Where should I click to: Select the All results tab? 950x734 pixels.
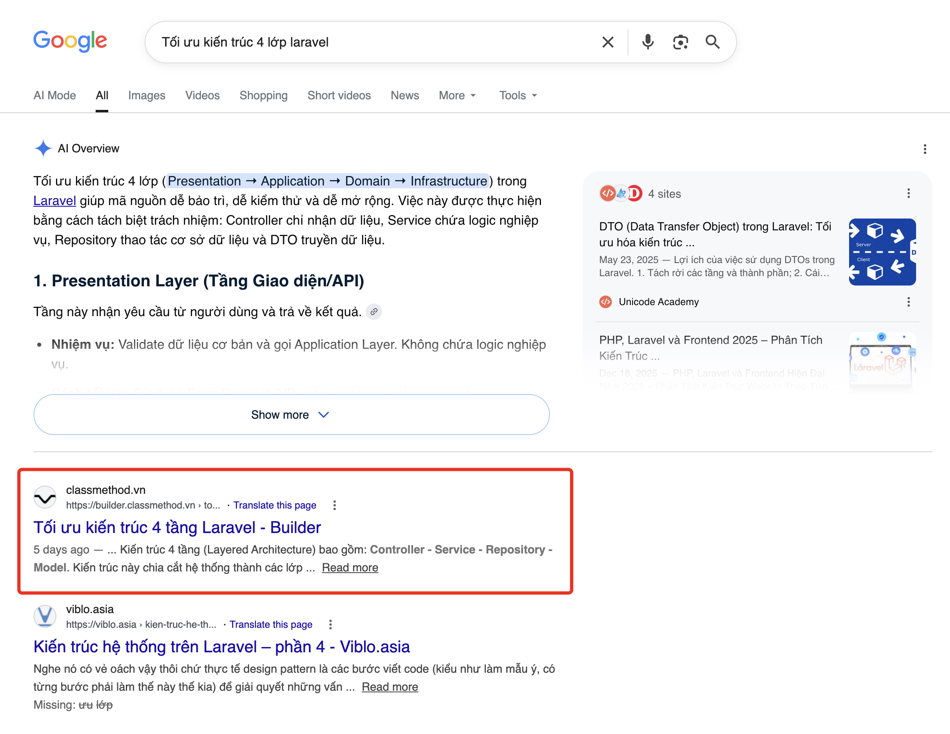click(102, 95)
